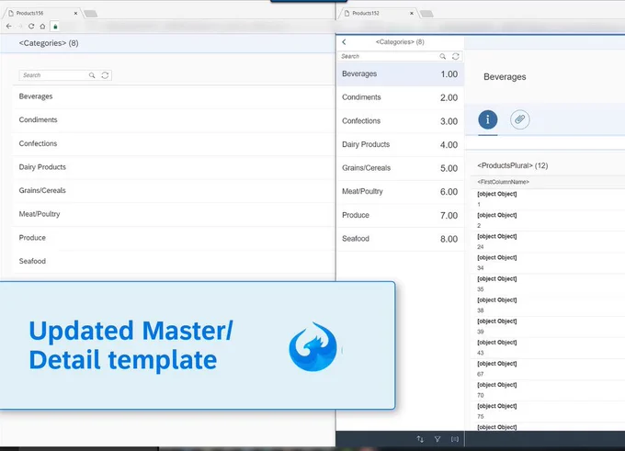Select Seafood 8.00 in the right master list

401,239
